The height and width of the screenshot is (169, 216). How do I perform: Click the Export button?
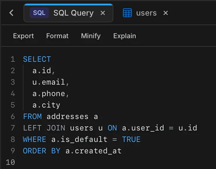(x=23, y=36)
